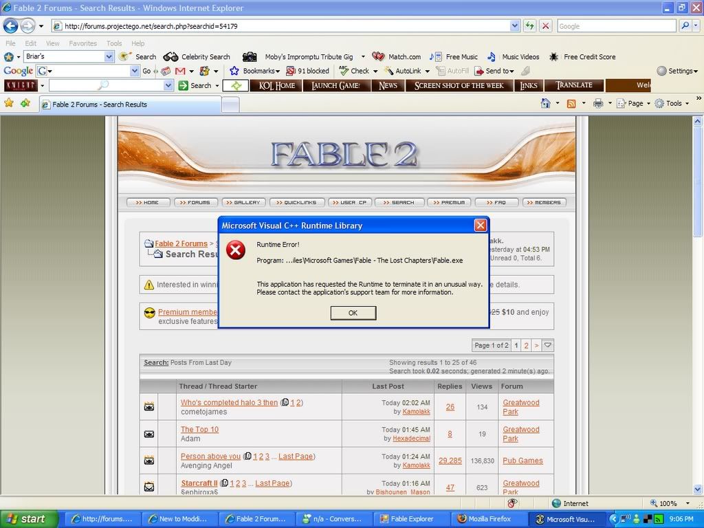
Task: Switch to Mozilla Firefox in taskbar
Action: (x=489, y=519)
